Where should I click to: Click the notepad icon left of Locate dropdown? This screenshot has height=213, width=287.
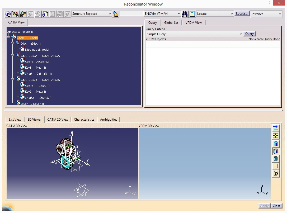coord(192,14)
